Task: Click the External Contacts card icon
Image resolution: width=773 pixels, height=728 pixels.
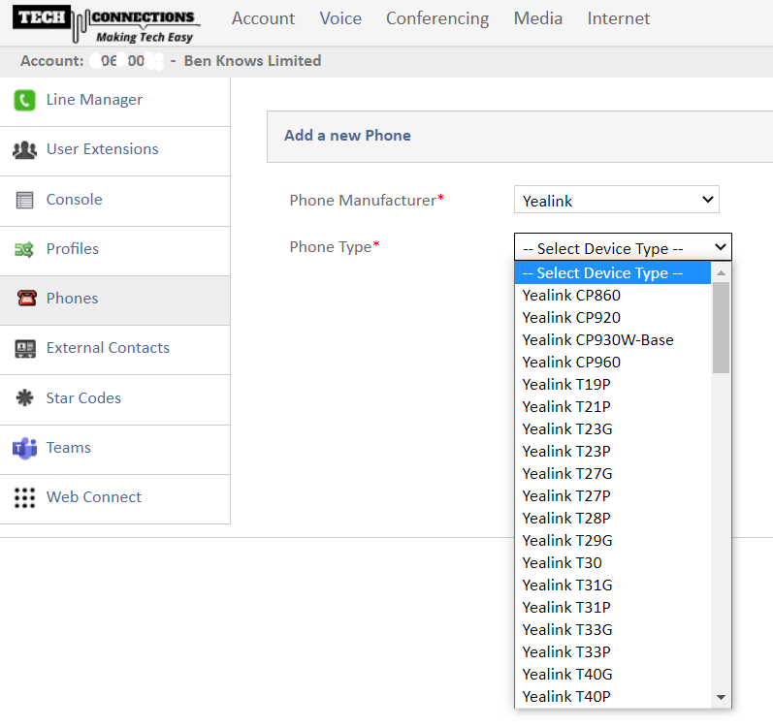Action: tap(25, 349)
